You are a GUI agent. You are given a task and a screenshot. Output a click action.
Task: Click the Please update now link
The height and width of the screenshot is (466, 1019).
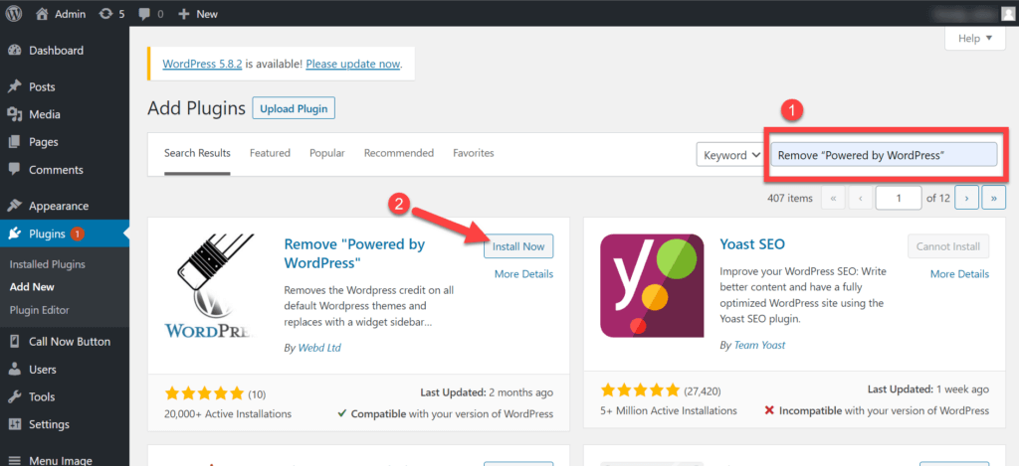[x=352, y=65]
